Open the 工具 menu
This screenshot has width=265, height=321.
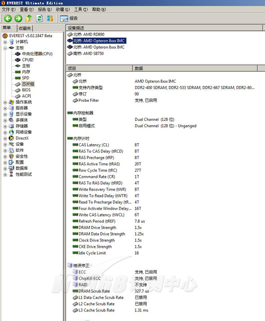click(81, 10)
